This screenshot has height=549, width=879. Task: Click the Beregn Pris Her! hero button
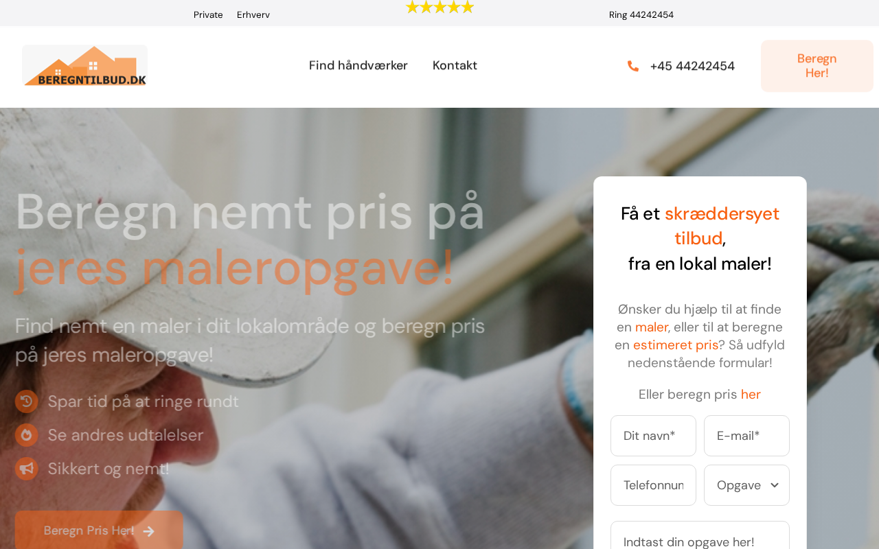pos(99,530)
